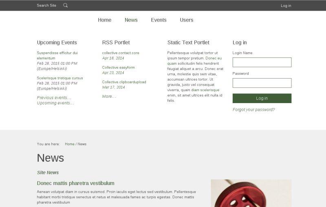Open the Users navigation tab

click(x=187, y=20)
